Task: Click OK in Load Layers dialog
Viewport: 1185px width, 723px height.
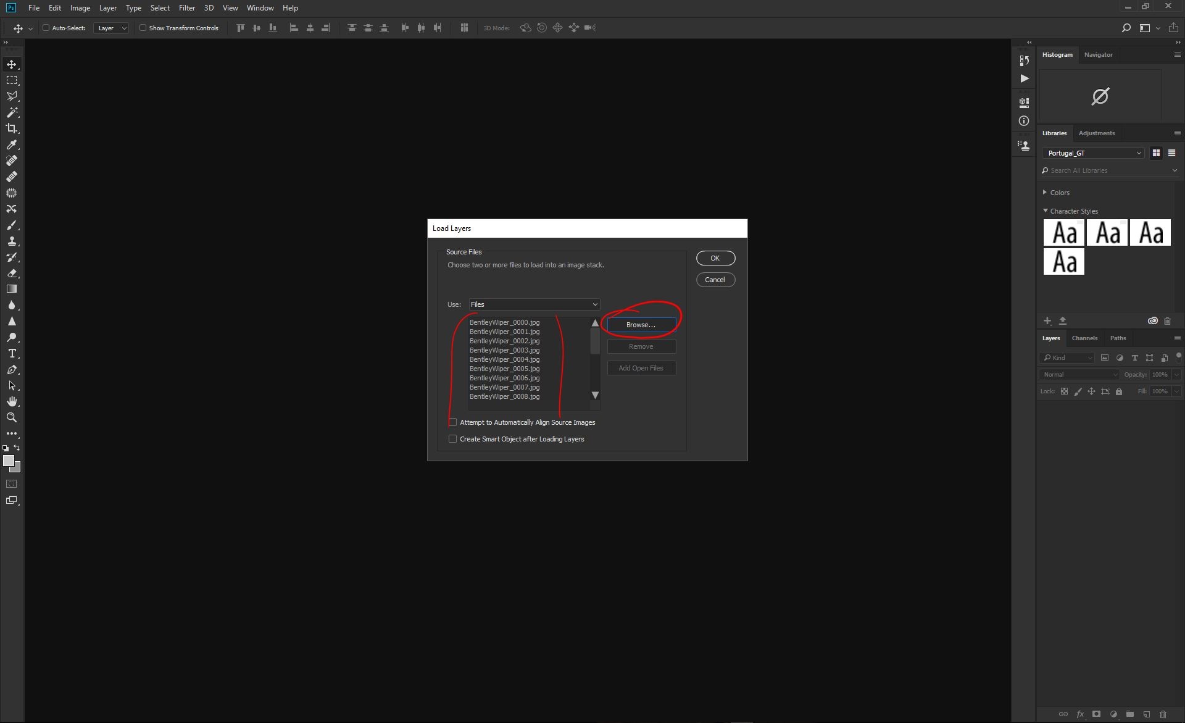Action: [x=715, y=258]
